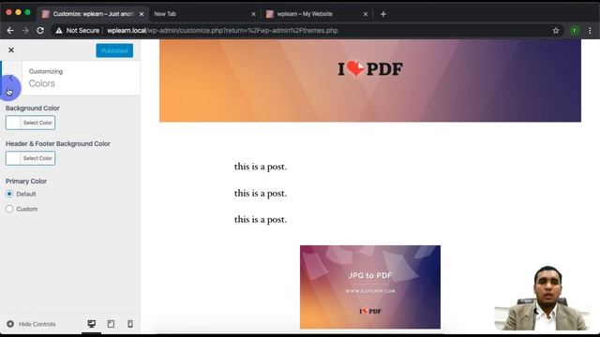Screen dimensions: 600x337
Task: Open Background Color Select Color picker
Action: 30,123
